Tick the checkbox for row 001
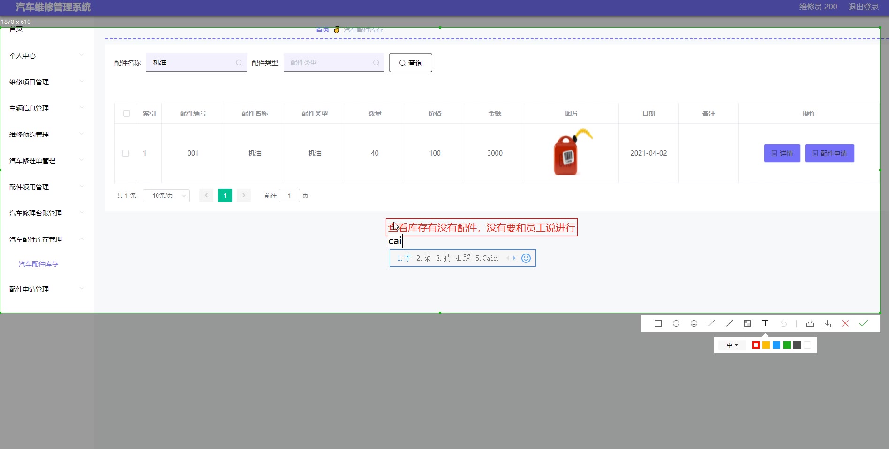Viewport: 889px width, 449px height. 126,153
